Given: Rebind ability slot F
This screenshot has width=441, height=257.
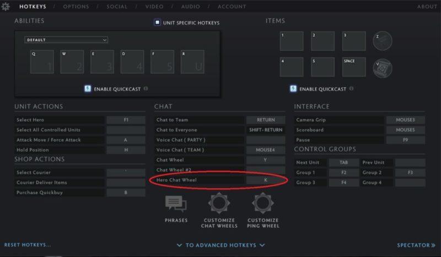Looking at the screenshot, I should pos(162,62).
